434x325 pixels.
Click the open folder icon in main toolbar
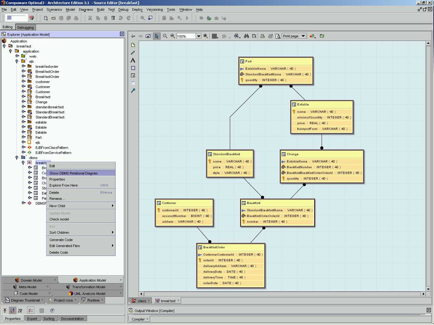click(x=53, y=18)
